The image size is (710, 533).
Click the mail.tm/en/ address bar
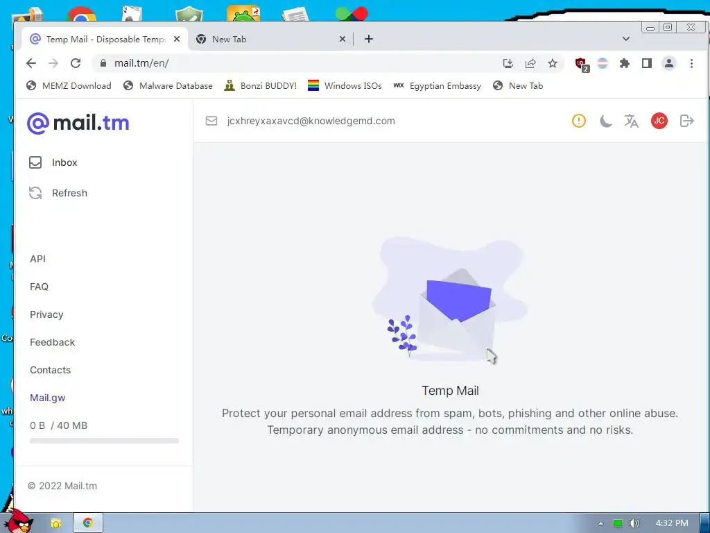pyautogui.click(x=299, y=63)
